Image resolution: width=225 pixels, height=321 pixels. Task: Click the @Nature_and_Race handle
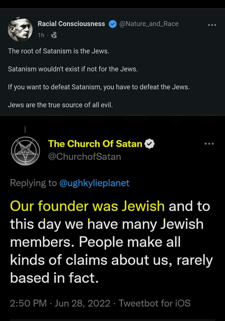click(x=149, y=24)
